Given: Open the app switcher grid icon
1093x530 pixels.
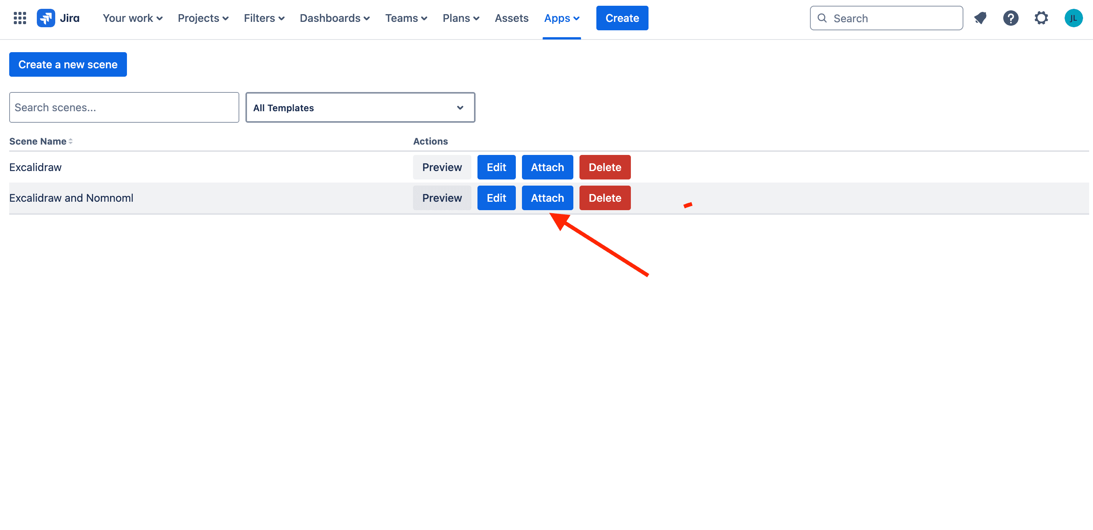Looking at the screenshot, I should [x=20, y=18].
